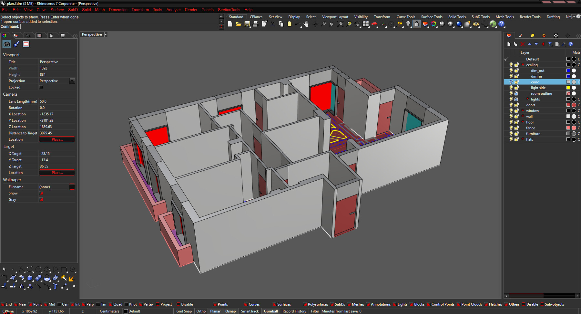Create a new layer with blank page icon
The height and width of the screenshot is (314, 581).
[509, 44]
